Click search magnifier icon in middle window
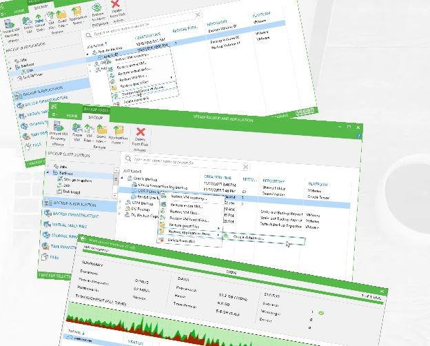 tap(128, 159)
